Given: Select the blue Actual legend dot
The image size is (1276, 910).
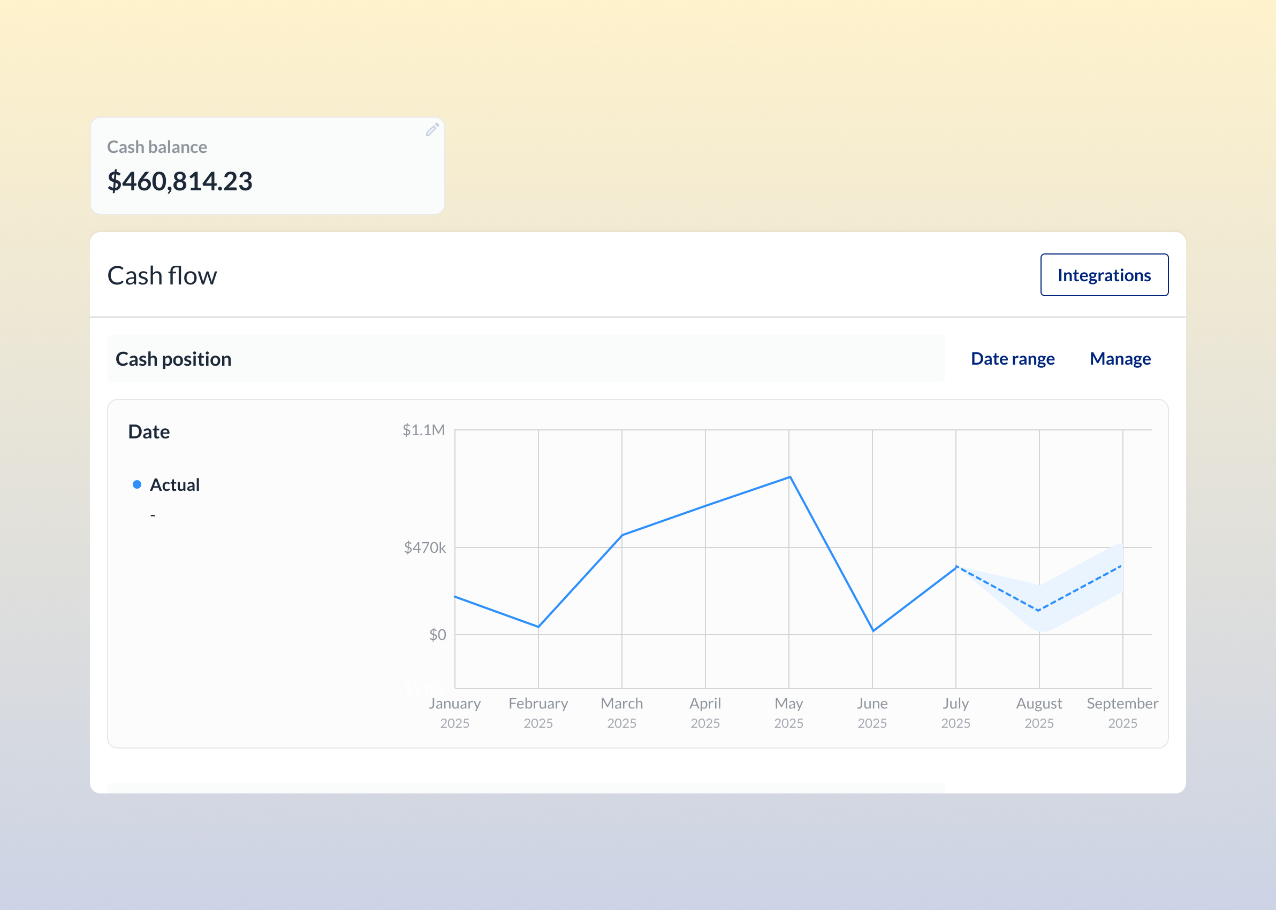Looking at the screenshot, I should point(137,484).
